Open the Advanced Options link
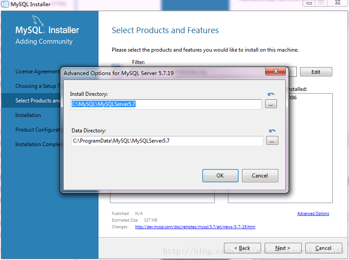 click(313, 214)
